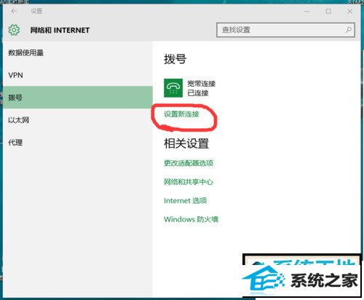Open 更改适配器选项 link
The image size is (364, 300).
(189, 163)
